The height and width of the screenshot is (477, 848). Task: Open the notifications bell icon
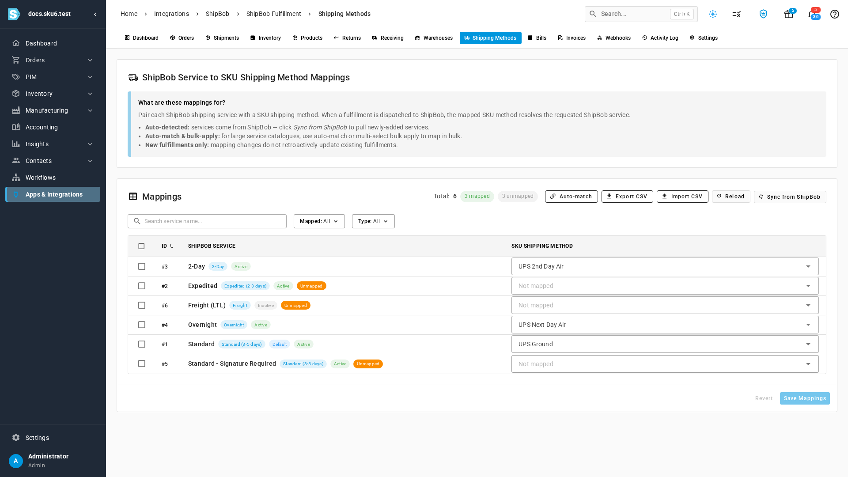click(811, 14)
